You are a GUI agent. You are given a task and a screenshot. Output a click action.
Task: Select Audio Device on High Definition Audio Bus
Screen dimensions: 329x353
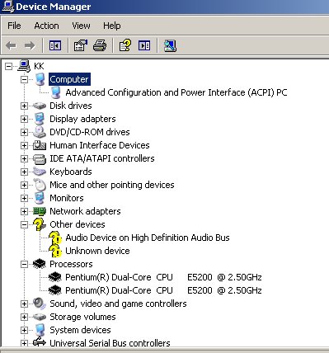pyautogui.click(x=148, y=238)
